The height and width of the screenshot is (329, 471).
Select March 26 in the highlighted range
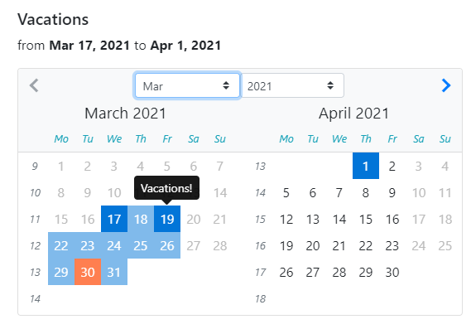coord(167,245)
